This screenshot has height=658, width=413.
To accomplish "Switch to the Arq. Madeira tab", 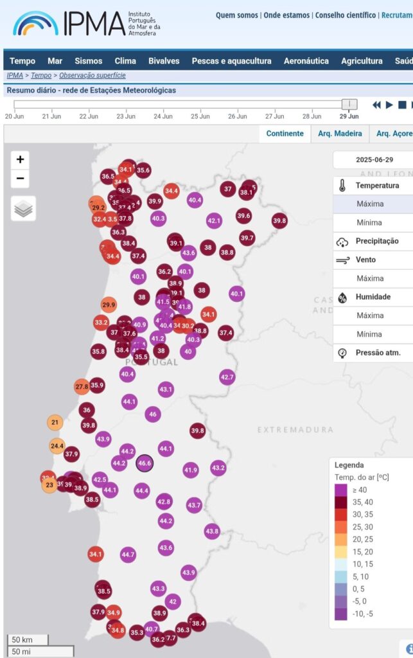I will [340, 134].
